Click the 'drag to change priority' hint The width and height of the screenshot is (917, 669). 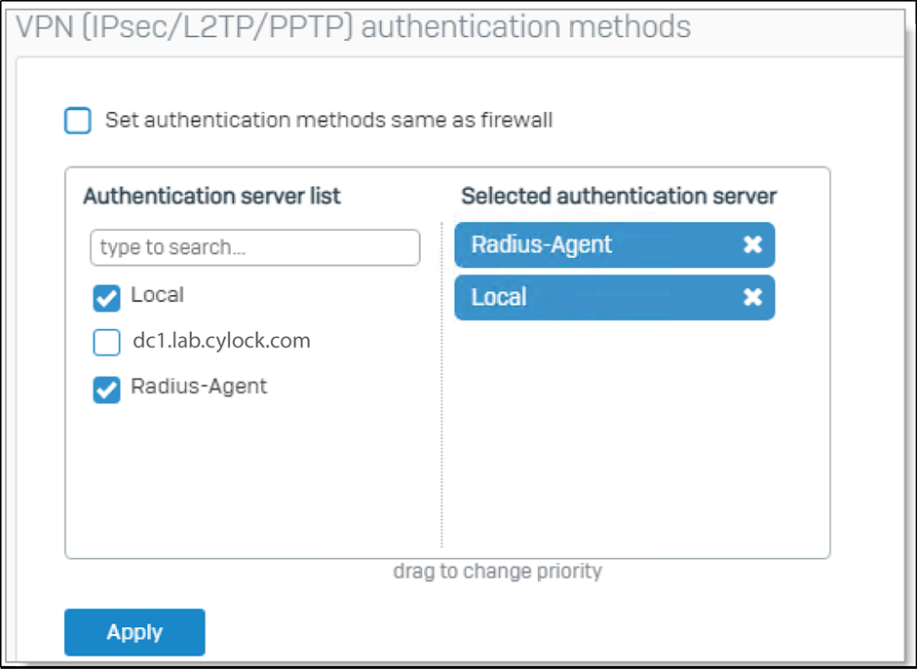tap(497, 571)
